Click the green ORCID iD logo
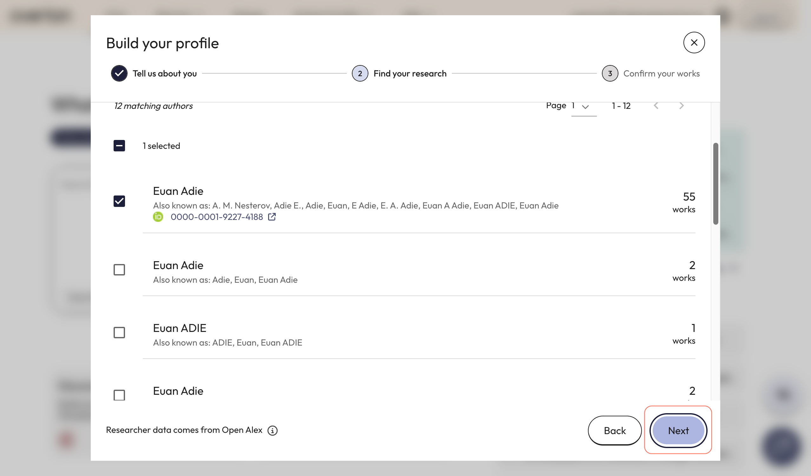The width and height of the screenshot is (811, 476). tap(158, 217)
